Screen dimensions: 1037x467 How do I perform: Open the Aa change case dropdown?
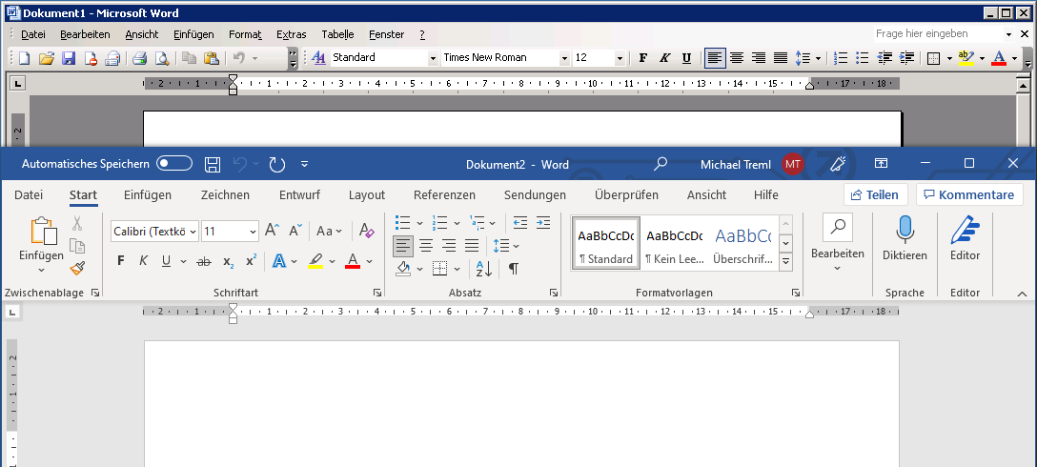click(x=330, y=231)
